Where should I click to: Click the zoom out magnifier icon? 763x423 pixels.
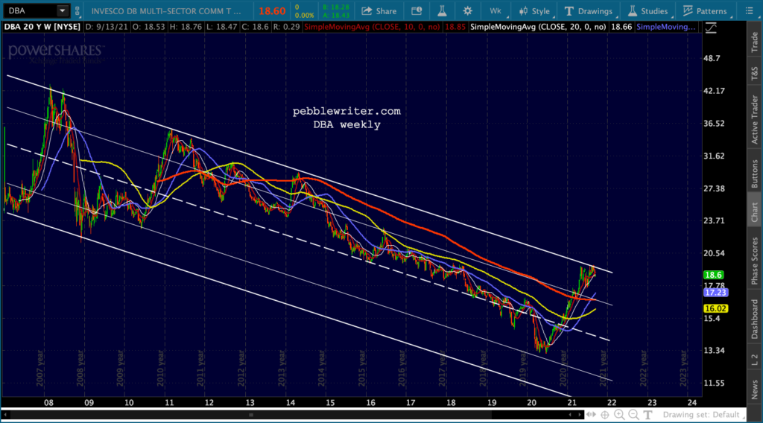click(633, 415)
